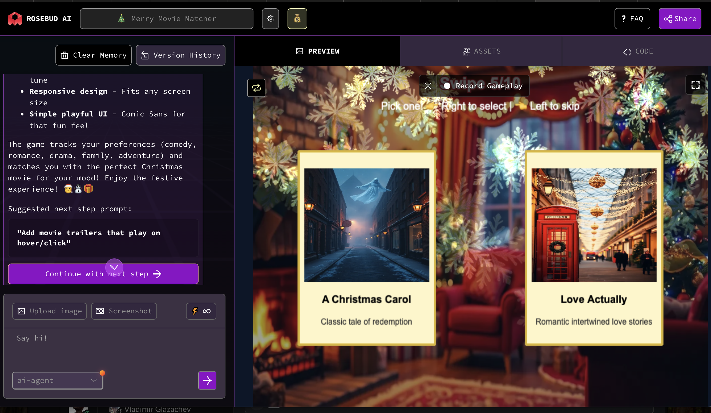Toggle the lightning infinity mode button
Viewport: 711px width, 413px height.
click(201, 311)
